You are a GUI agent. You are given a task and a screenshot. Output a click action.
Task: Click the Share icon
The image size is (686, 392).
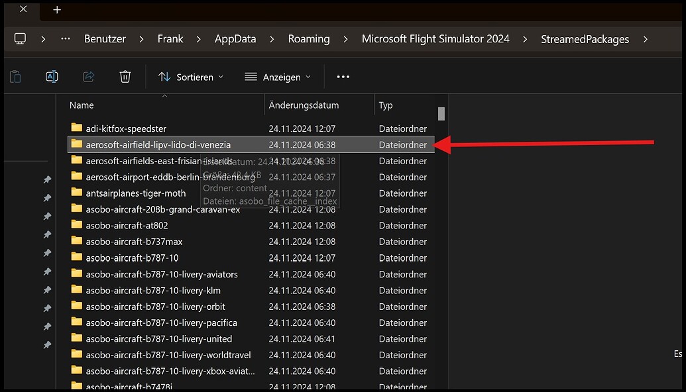pos(88,76)
